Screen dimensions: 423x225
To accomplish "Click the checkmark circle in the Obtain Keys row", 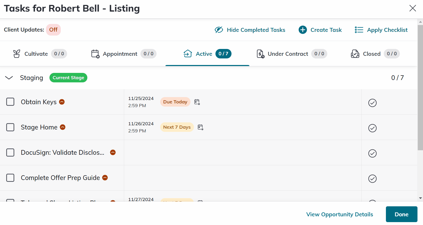I will pyautogui.click(x=372, y=103).
